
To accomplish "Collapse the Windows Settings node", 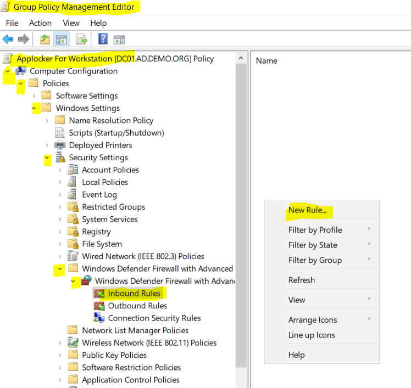I will pos(34,108).
